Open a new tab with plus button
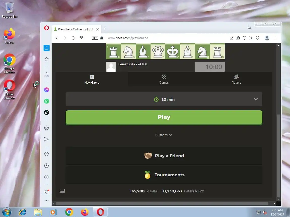 [x=105, y=29]
